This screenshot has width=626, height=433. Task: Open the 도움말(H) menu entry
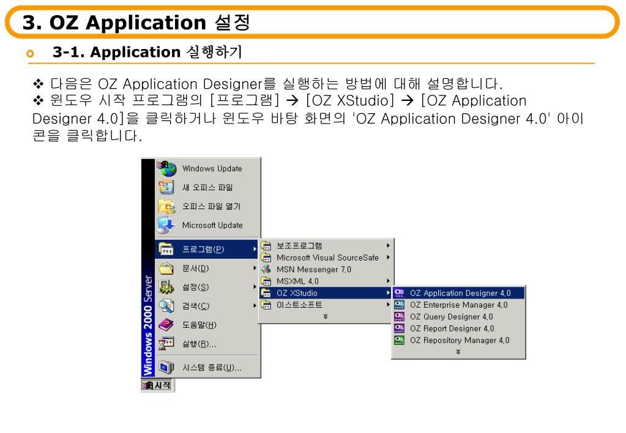[x=207, y=325]
